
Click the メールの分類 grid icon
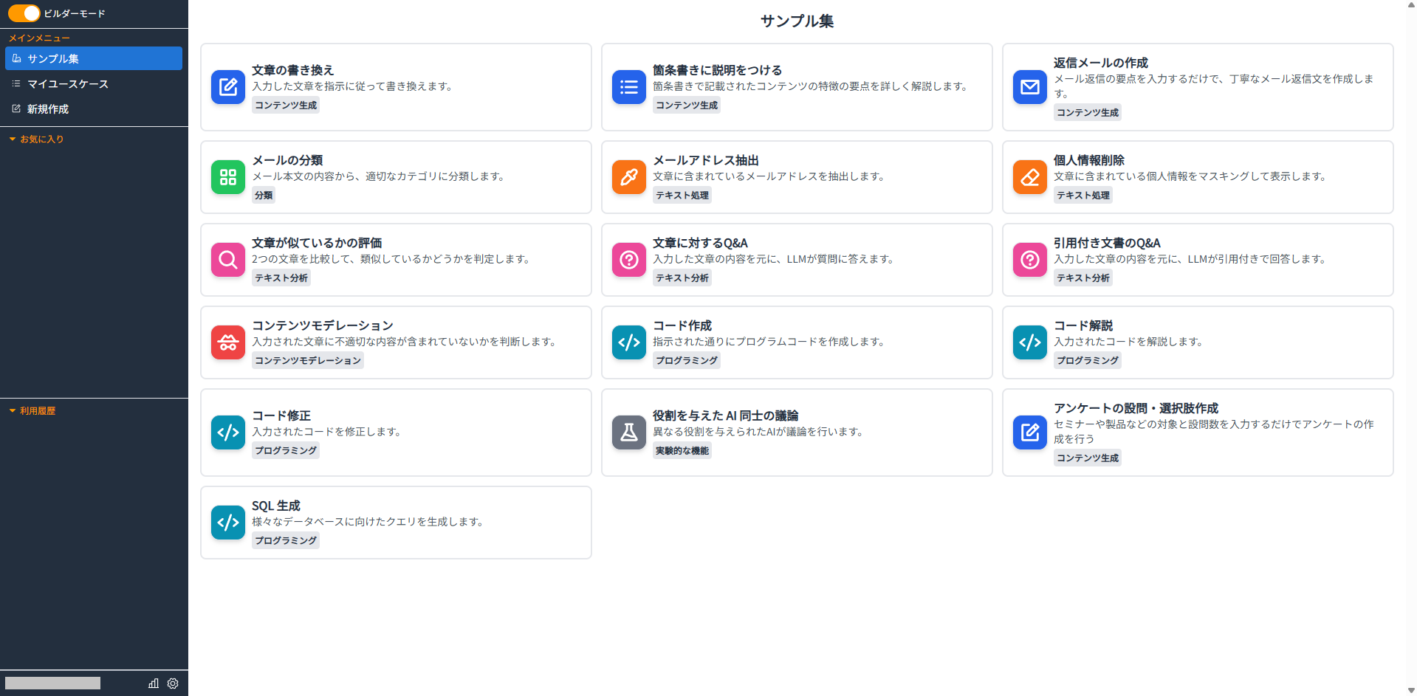(x=227, y=177)
